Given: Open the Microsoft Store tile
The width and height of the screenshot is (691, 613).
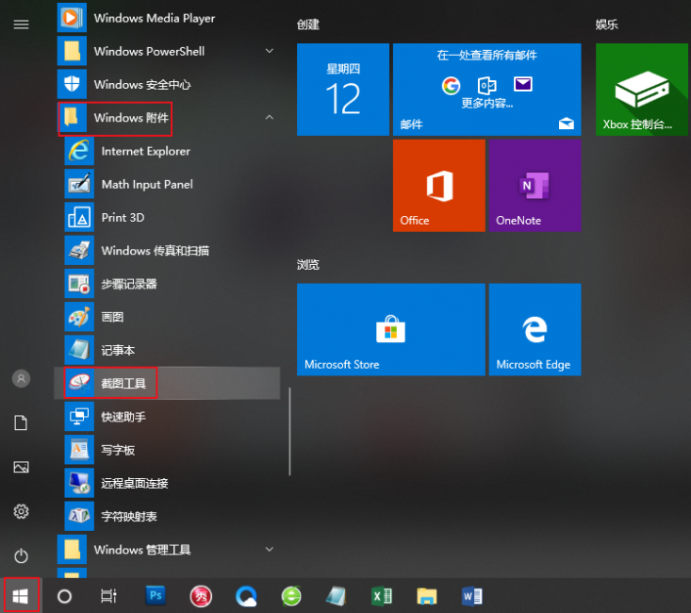Looking at the screenshot, I should point(391,329).
